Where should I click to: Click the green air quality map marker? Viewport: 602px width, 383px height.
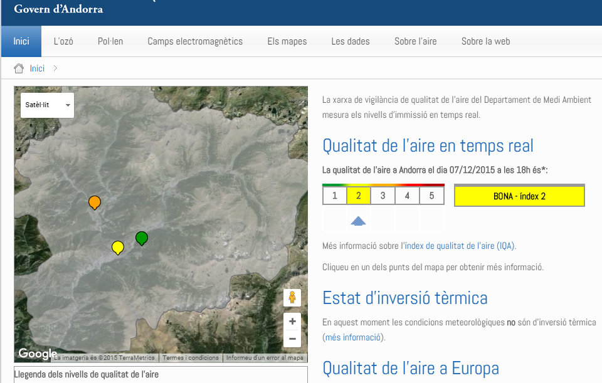pos(142,238)
